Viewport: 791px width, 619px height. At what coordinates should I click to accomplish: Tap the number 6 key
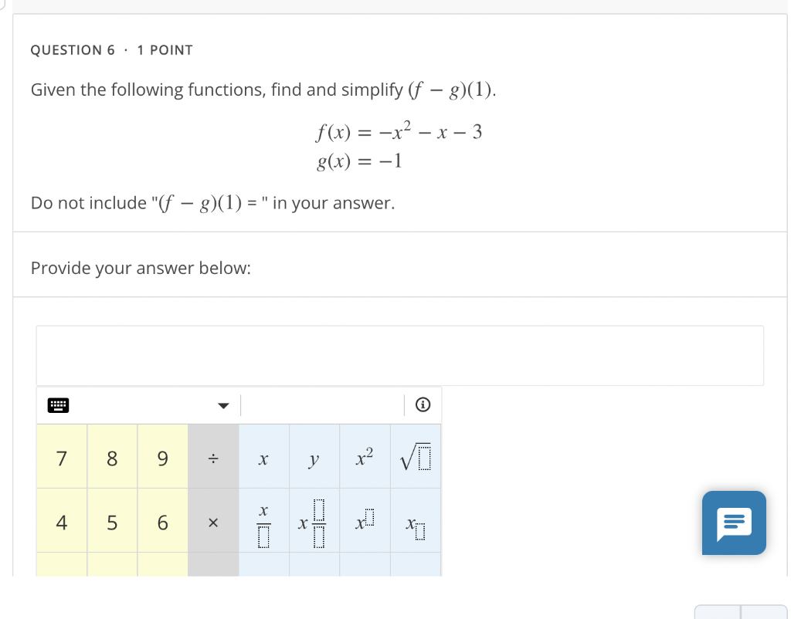click(x=162, y=522)
